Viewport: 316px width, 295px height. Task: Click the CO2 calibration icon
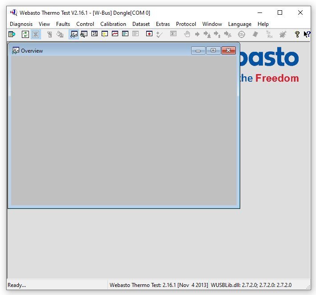point(242,34)
